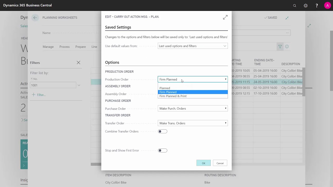This screenshot has height=187, width=333.
Task: Click the search magnifier icon in top bar
Action: coord(294,5)
